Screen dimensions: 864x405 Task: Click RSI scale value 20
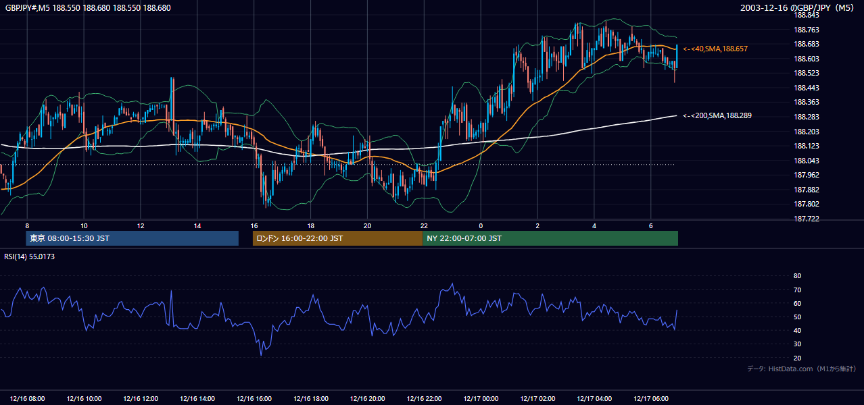797,358
